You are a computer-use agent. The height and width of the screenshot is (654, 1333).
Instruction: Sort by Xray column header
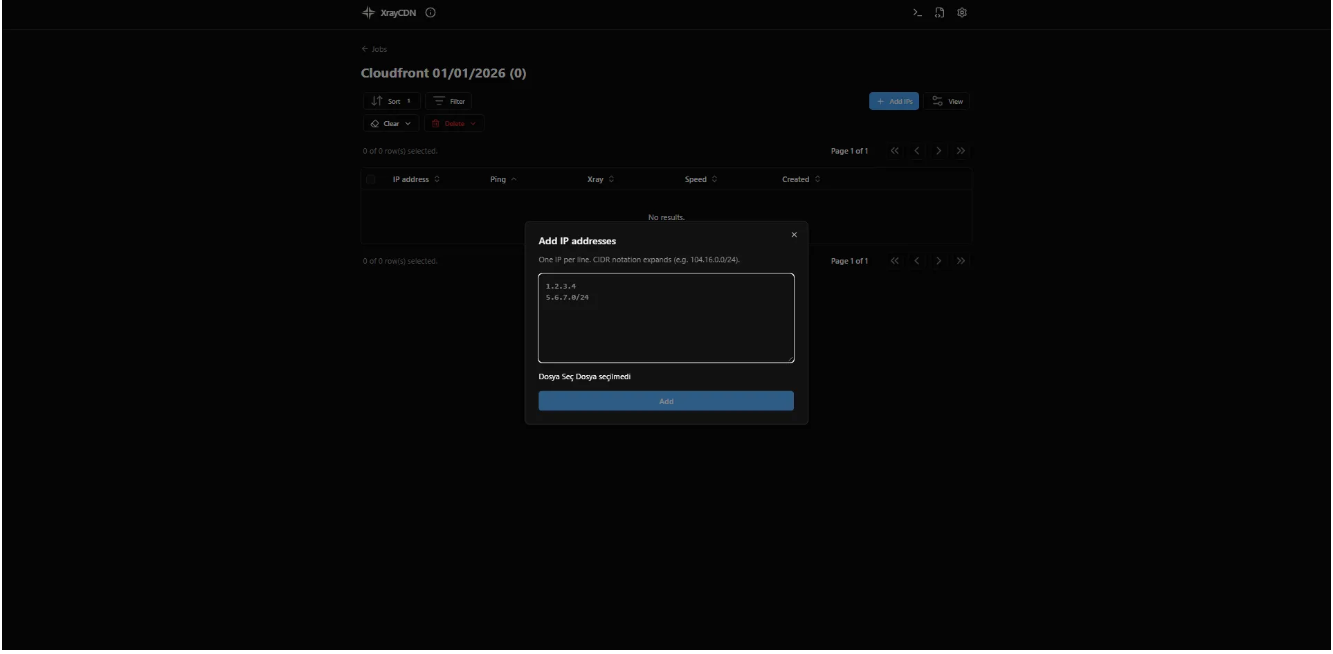point(600,179)
